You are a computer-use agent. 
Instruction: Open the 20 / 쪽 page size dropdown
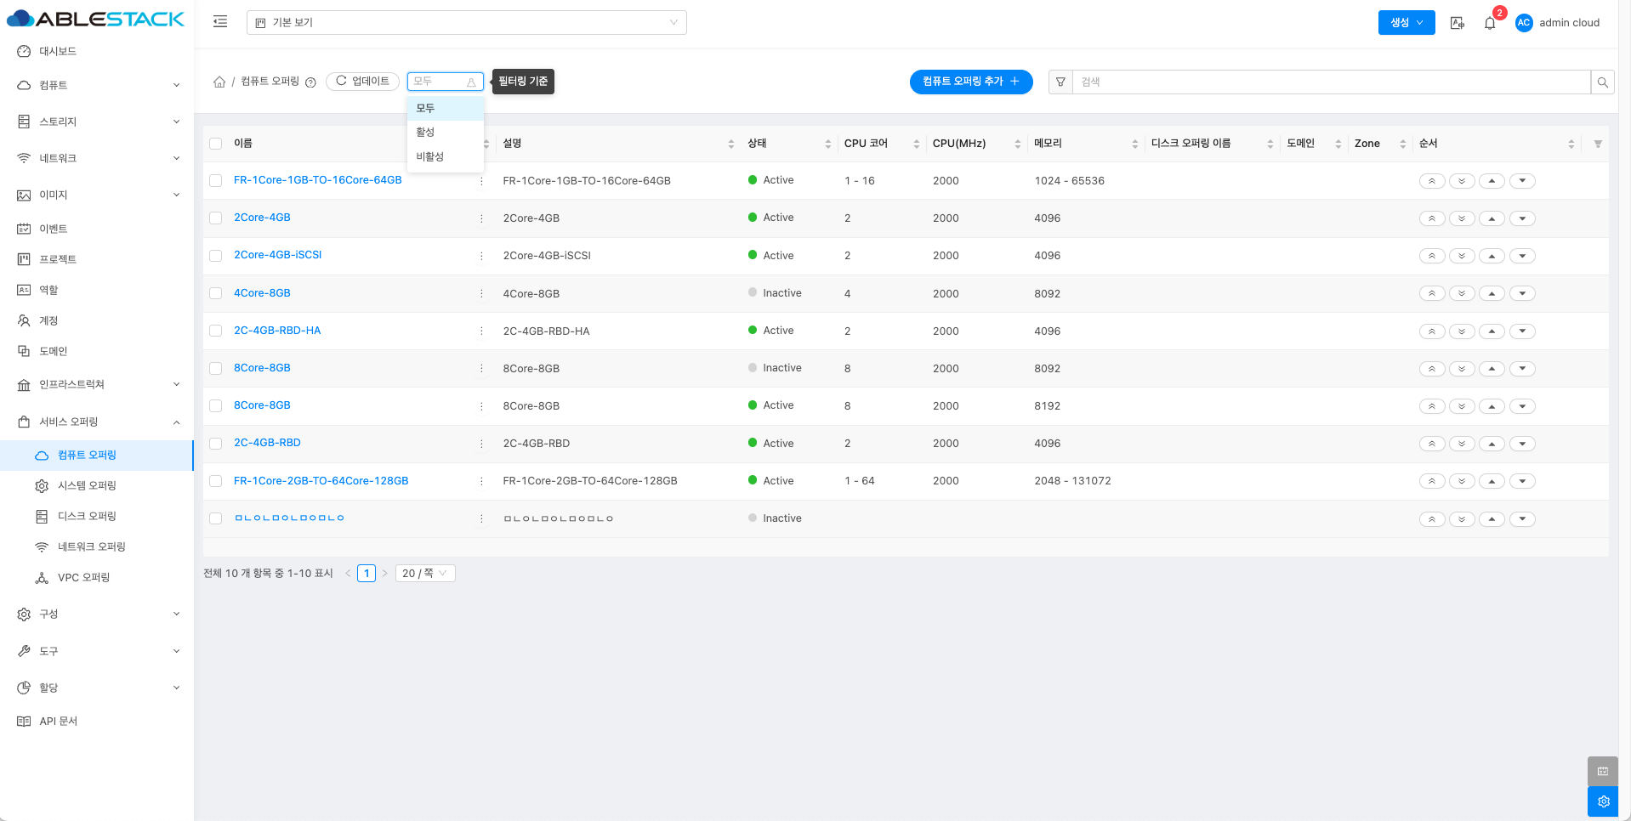point(424,574)
